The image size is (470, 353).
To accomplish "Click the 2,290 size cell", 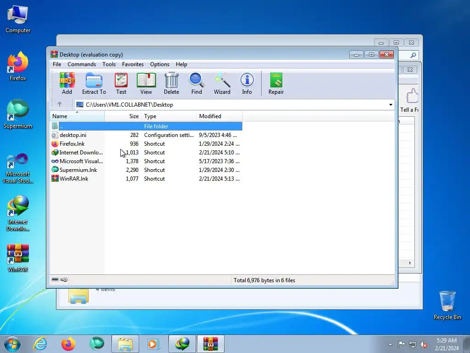I will pyautogui.click(x=132, y=170).
